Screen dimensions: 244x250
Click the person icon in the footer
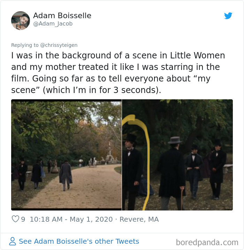tap(13, 241)
